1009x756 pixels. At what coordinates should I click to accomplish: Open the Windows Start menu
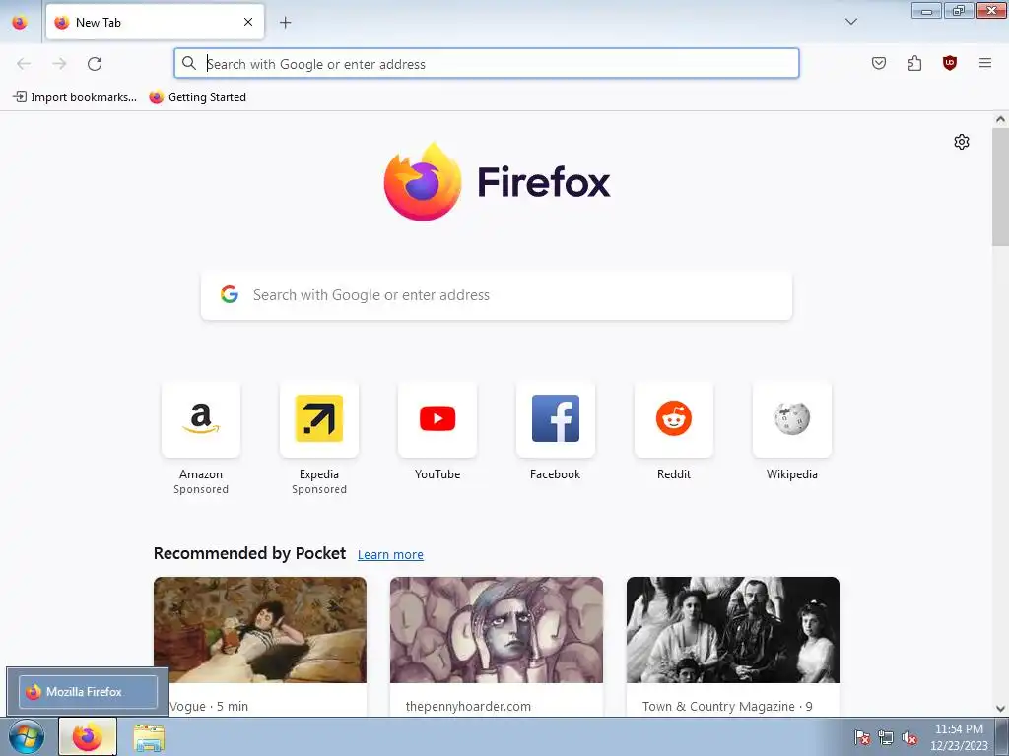(27, 736)
